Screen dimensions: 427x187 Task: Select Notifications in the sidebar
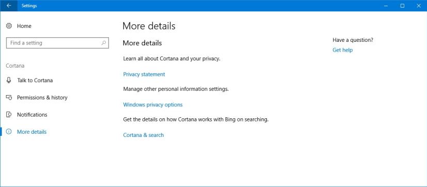pos(32,115)
